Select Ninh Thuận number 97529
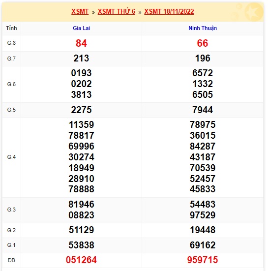Viewport: 268px width, 271px height. point(203,215)
